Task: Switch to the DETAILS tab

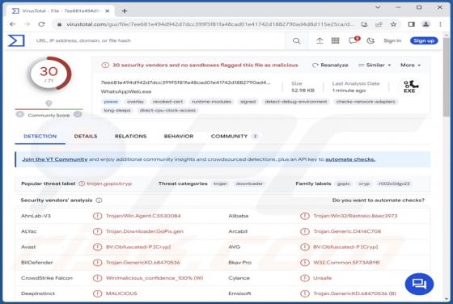Action: [86, 137]
